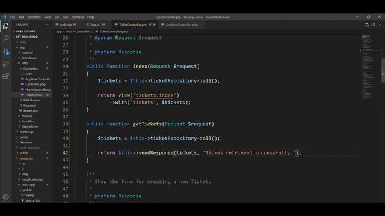
Task: Expand the config folder
Action: (x=24, y=137)
